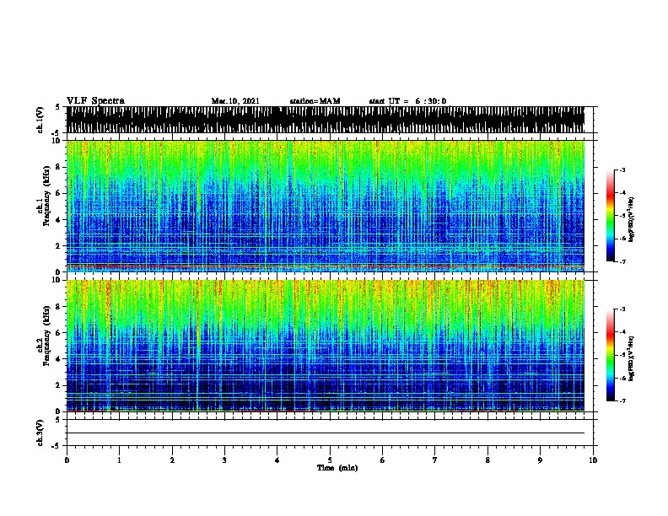Click the log(PSD) unit label beside ch.2 color bar
The image size is (668, 516).
point(632,358)
